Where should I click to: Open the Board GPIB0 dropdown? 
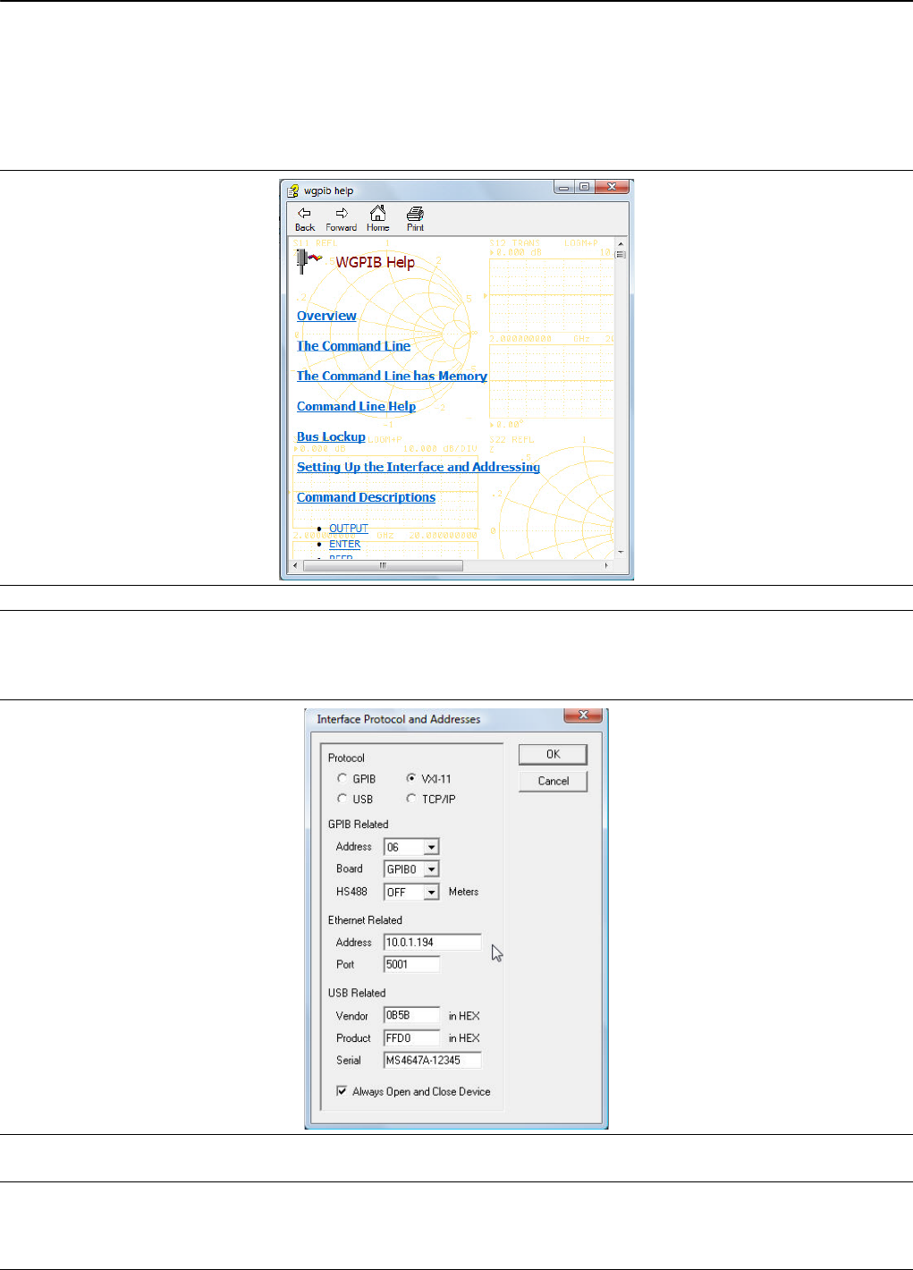tap(431, 869)
